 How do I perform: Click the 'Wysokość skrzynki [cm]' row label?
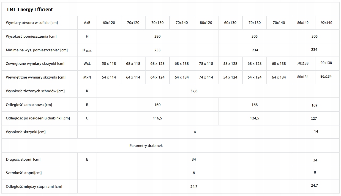click(26, 132)
